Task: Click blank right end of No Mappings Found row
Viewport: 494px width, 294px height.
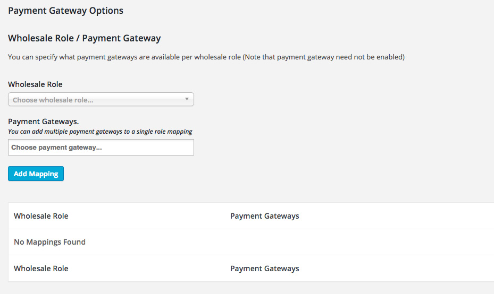Action: pyautogui.click(x=452, y=242)
